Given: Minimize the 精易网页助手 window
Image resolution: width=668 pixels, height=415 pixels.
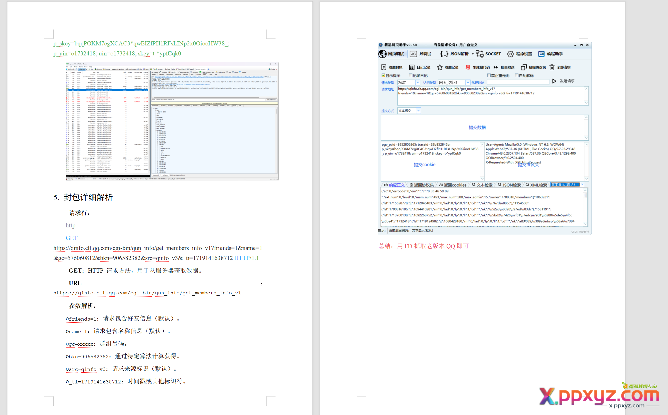Looking at the screenshot, I should pyautogui.click(x=575, y=45).
